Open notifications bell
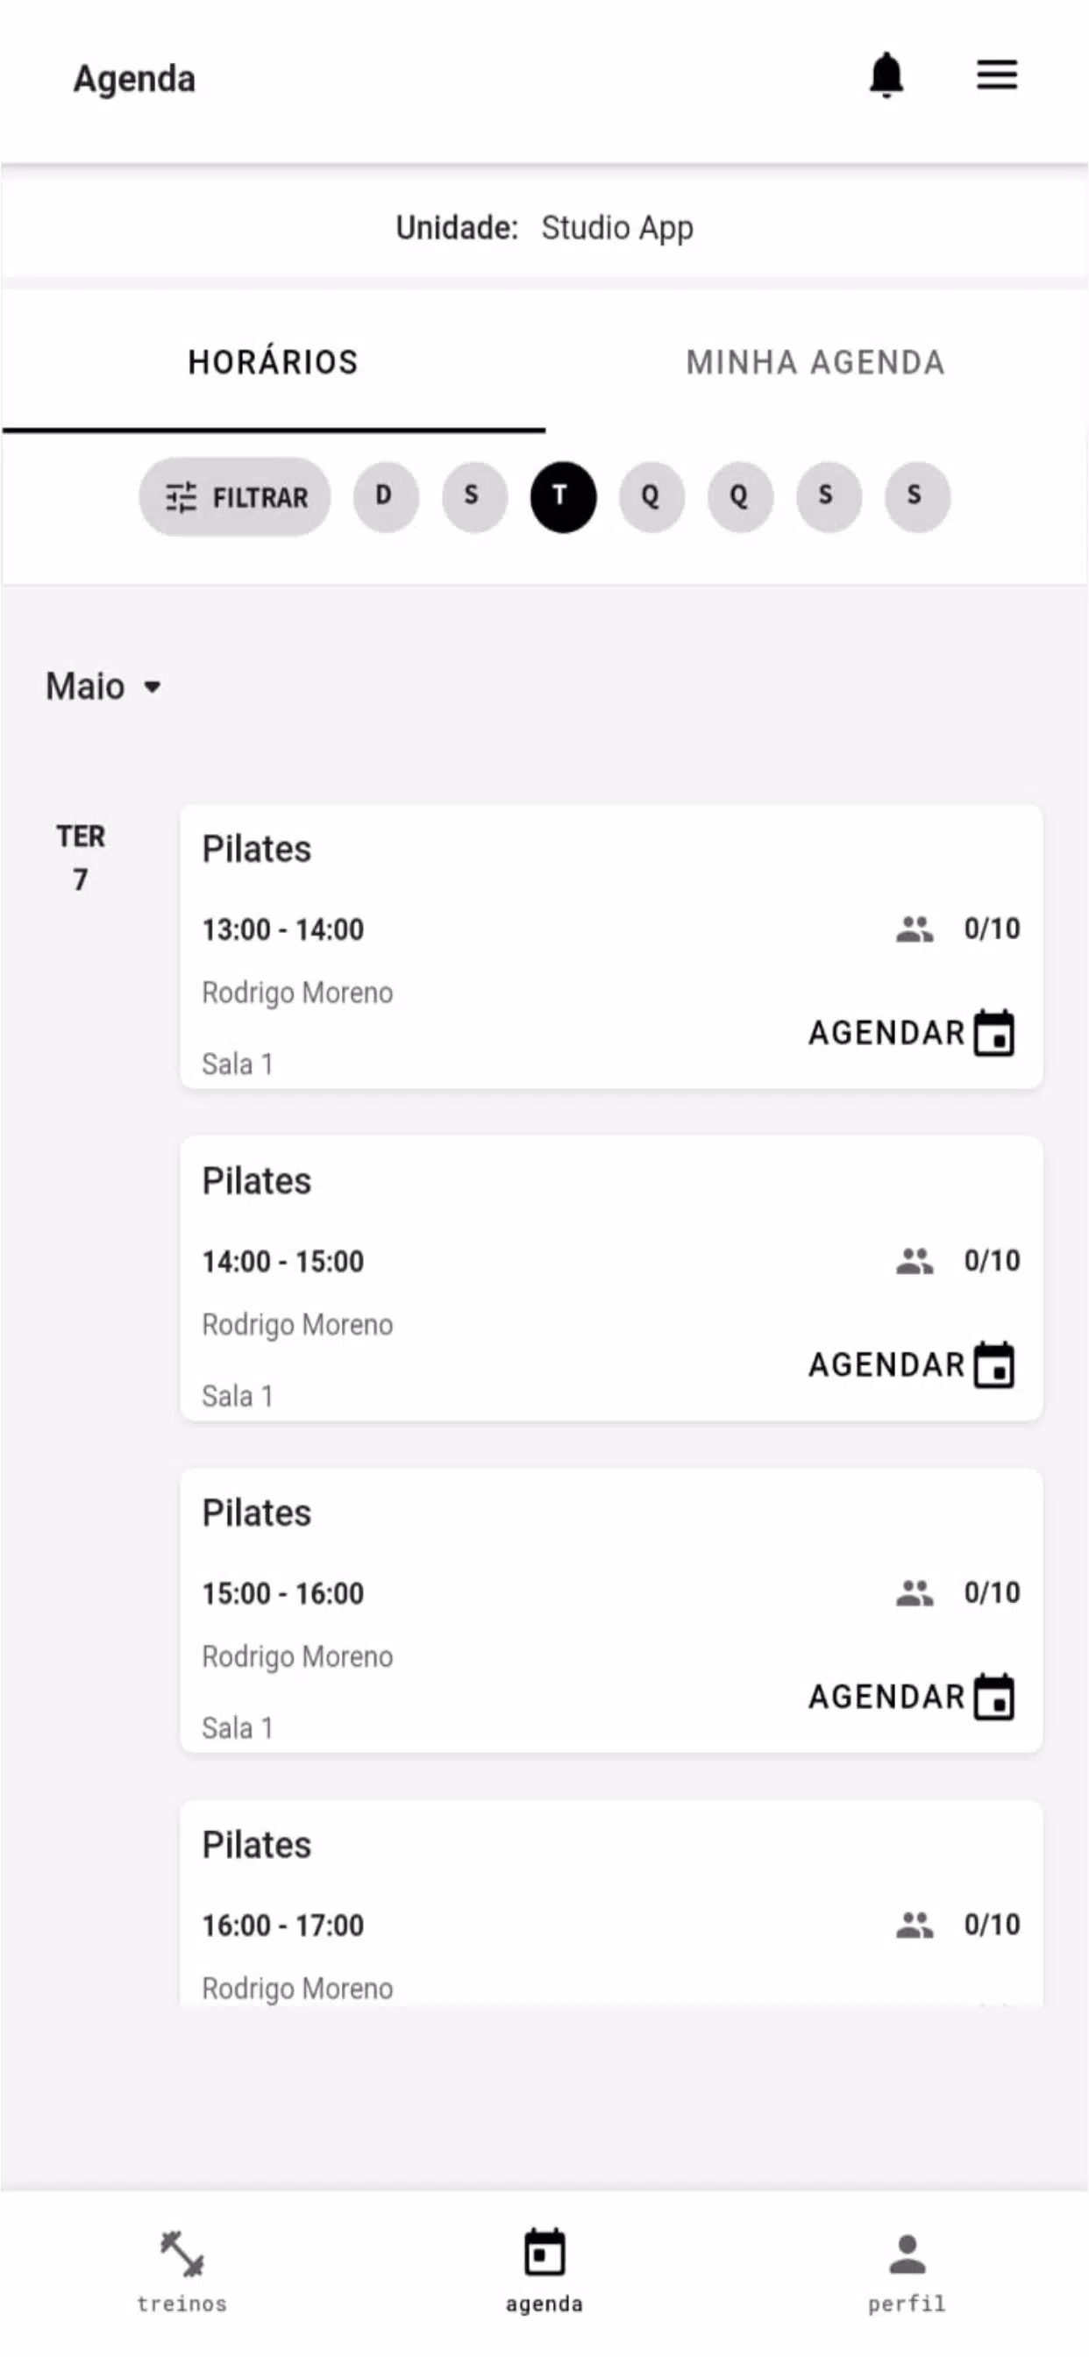This screenshot has width=1089, height=2357. pos(886,75)
